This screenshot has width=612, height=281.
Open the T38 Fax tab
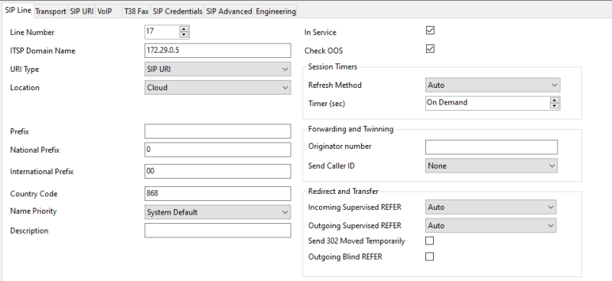(x=136, y=11)
